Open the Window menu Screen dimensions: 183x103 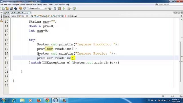61,5
